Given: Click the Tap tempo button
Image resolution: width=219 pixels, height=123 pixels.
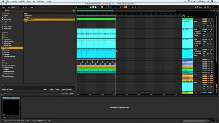Looking at the screenshot, I should (9, 7).
